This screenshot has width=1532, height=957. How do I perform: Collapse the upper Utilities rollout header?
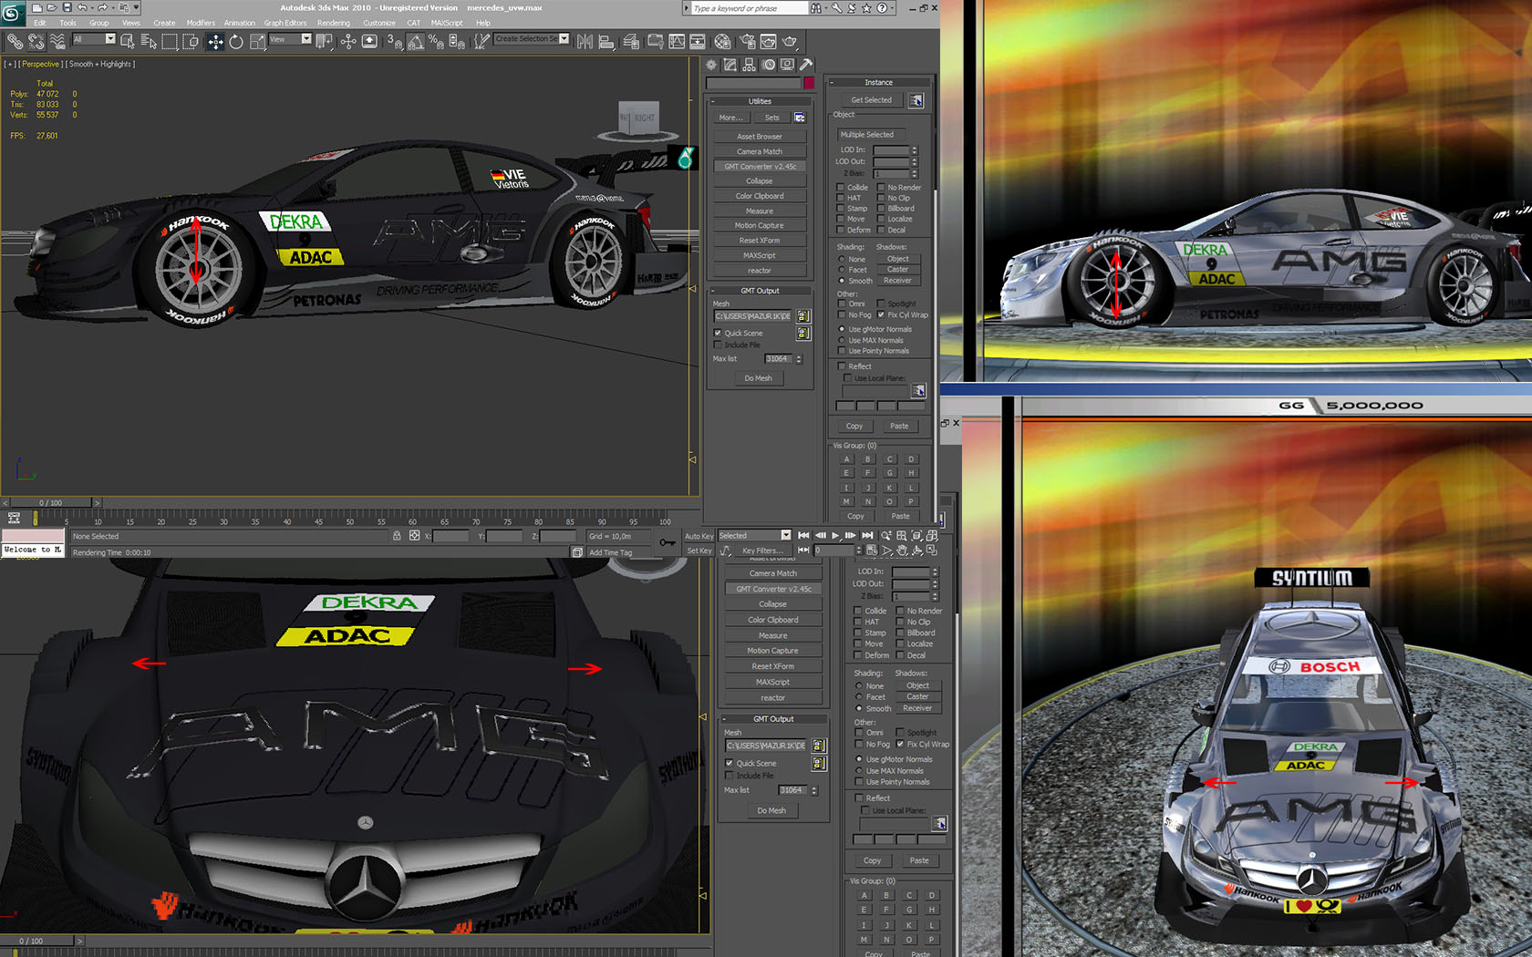(x=760, y=101)
